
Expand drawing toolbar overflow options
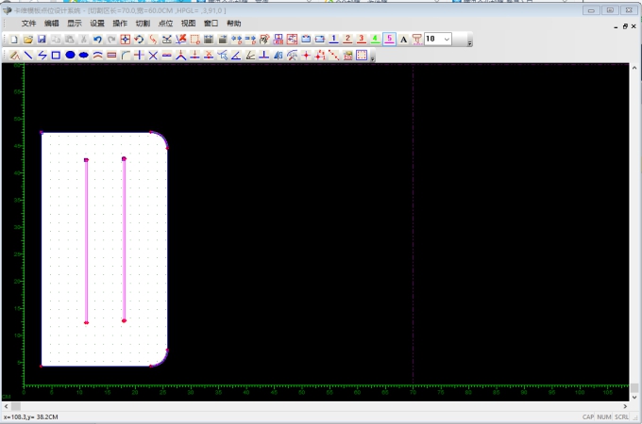[x=372, y=58]
